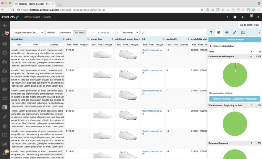
Task: Switch to pie chart analysis tab
Action: click(219, 32)
